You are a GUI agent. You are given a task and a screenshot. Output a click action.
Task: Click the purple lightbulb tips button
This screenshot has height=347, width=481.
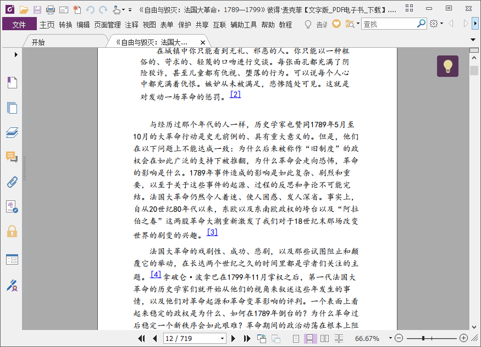pyautogui.click(x=448, y=66)
